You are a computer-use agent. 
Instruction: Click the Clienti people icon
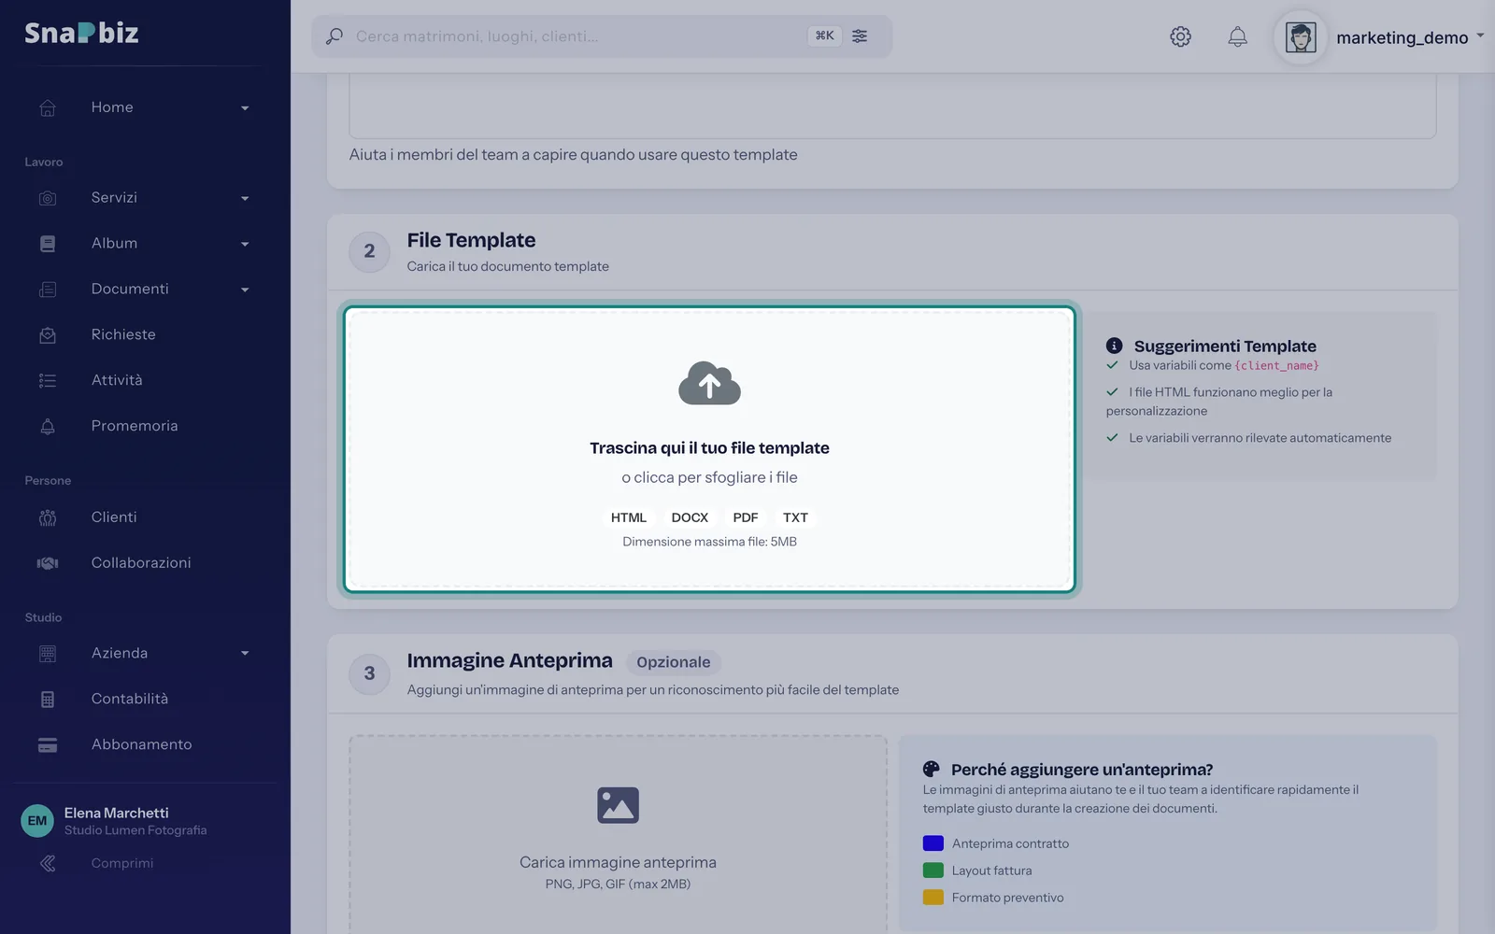click(x=48, y=517)
